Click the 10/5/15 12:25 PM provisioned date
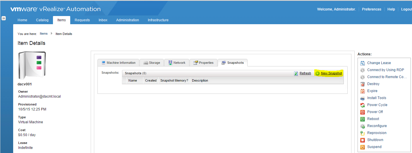412x153 pixels. coord(32,109)
